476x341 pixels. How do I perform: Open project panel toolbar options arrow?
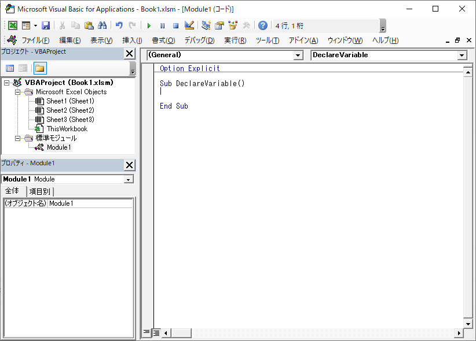[x=133, y=69]
